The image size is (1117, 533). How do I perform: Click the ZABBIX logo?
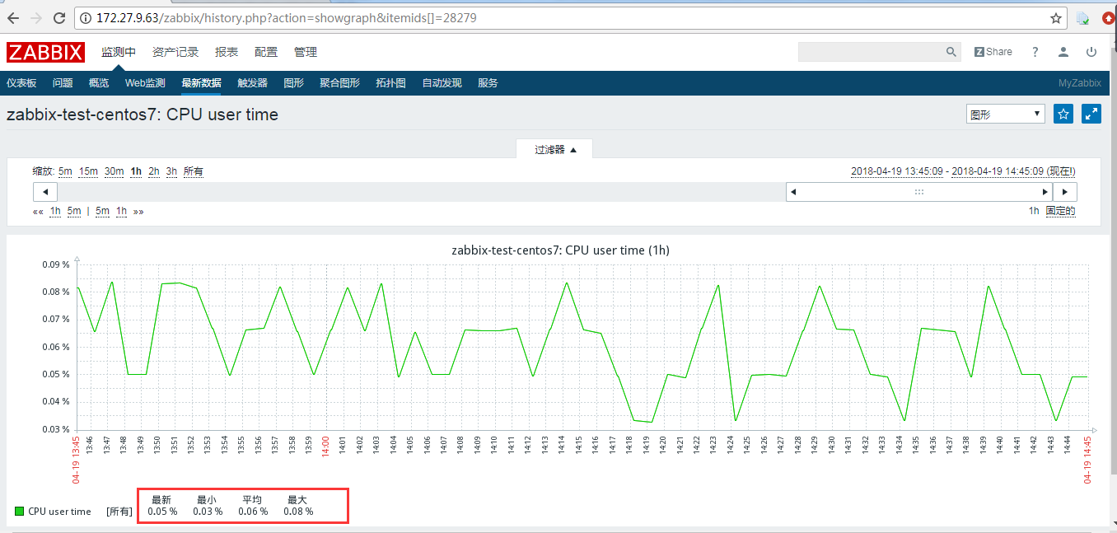(x=45, y=51)
